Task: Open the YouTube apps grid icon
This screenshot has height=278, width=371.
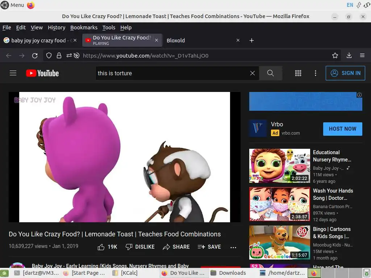Action: pyautogui.click(x=298, y=73)
